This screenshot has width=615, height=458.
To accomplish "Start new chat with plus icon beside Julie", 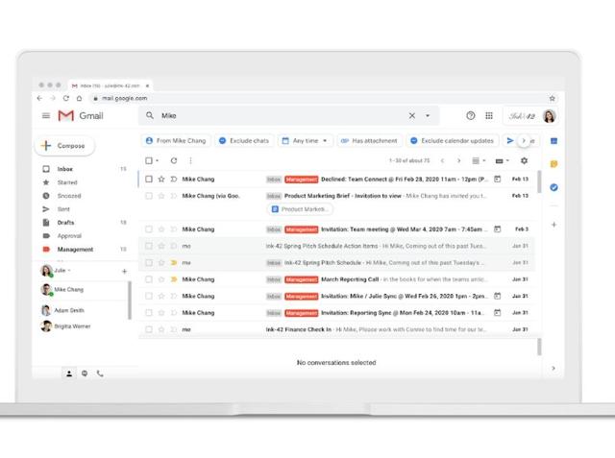I will click(124, 271).
